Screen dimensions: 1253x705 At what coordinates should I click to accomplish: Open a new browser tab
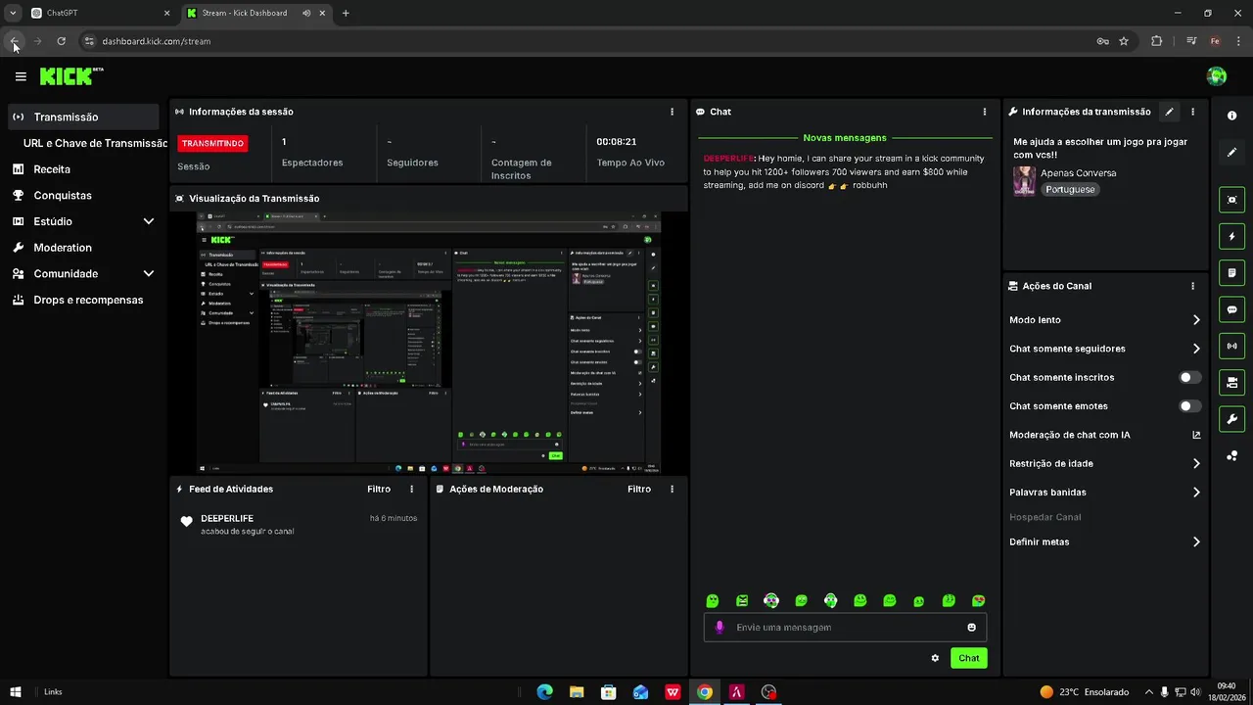point(346,13)
